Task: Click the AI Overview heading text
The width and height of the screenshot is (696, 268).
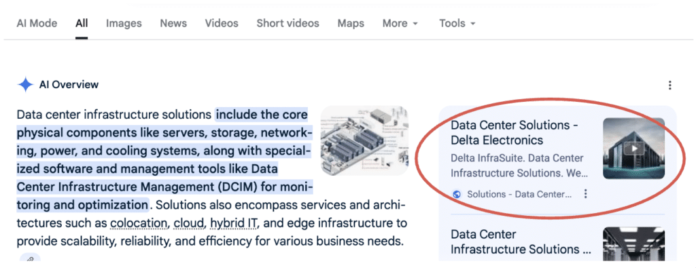Action: point(69,85)
